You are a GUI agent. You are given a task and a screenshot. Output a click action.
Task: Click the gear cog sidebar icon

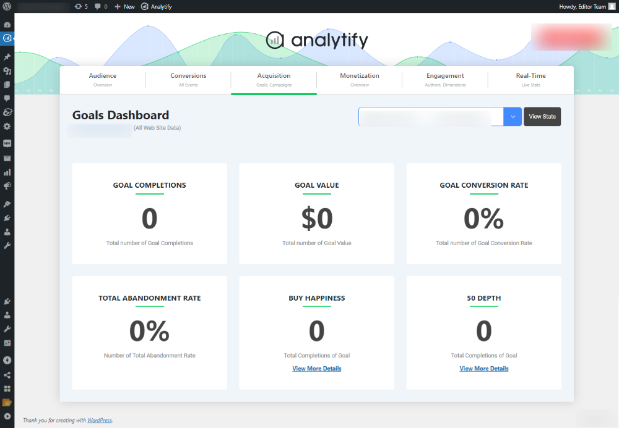click(7, 127)
